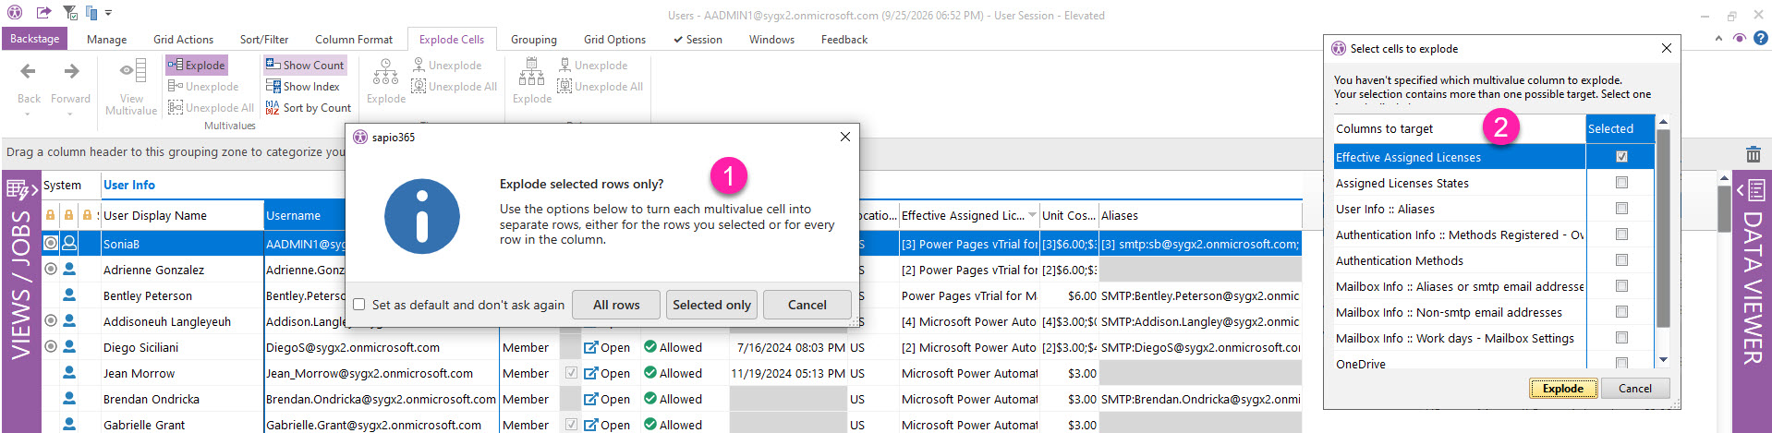Screen dimensions: 1772x433
Task: Click Explode in the Multivalues group
Action: (197, 65)
